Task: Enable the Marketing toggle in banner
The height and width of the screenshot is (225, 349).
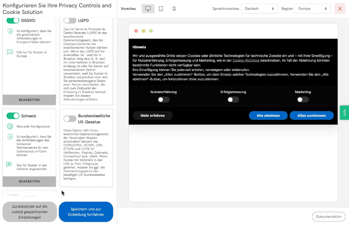Action: (x=302, y=100)
